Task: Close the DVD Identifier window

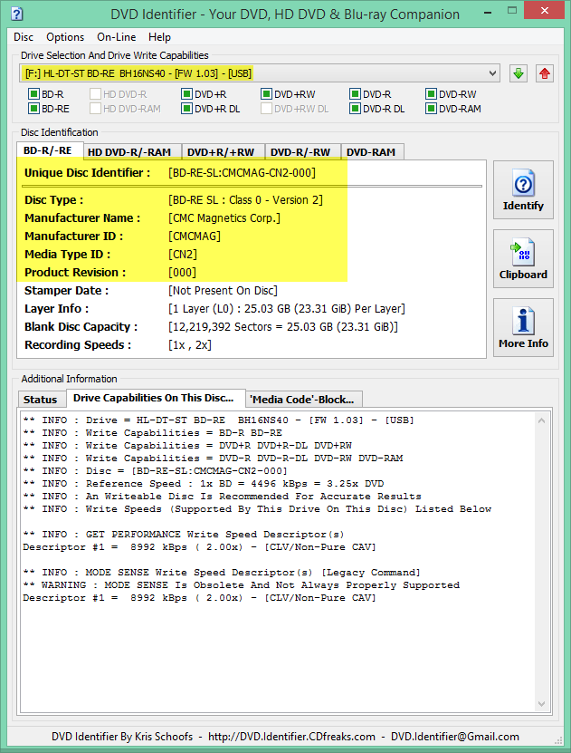Action: [x=544, y=10]
